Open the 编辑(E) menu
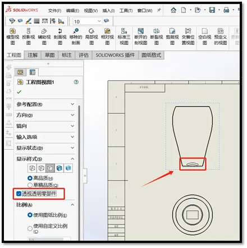 tap(72, 11)
